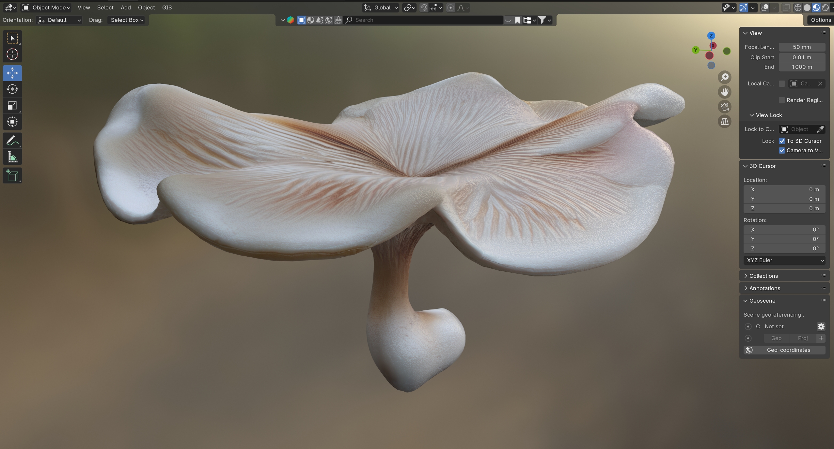Open the XYZ Euler rotation mode dropdown
The height and width of the screenshot is (449, 834).
click(x=784, y=260)
